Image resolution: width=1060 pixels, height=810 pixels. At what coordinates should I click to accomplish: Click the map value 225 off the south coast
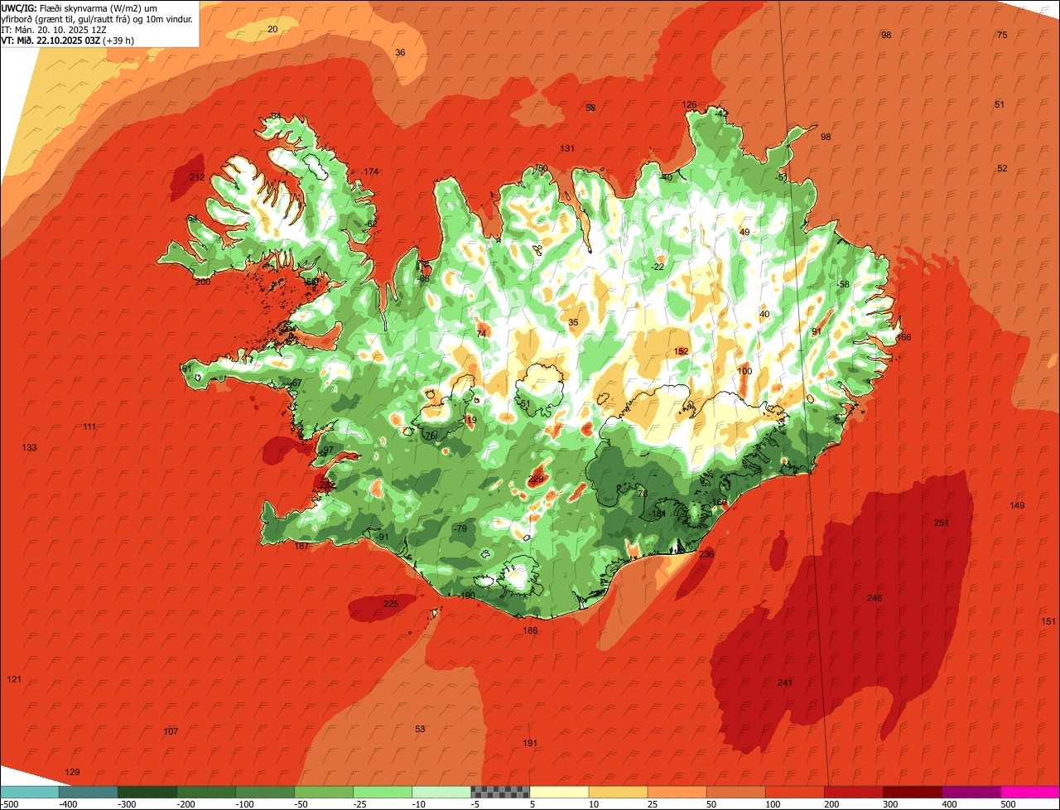coord(391,604)
